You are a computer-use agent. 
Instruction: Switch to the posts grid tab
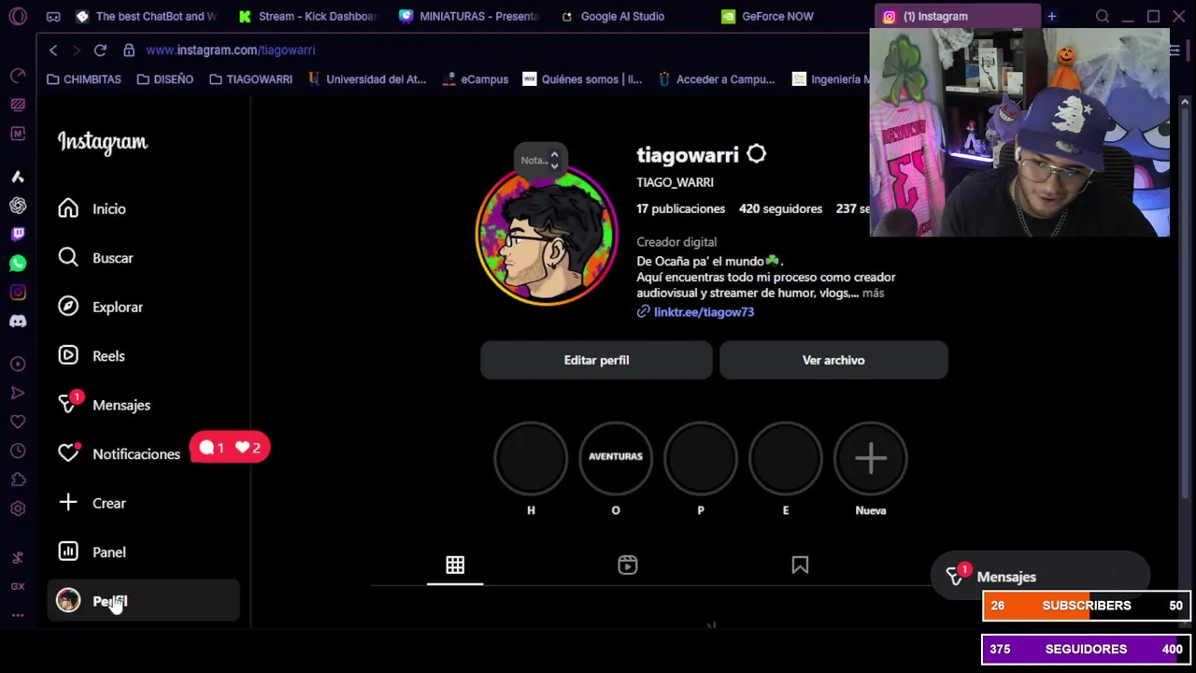tap(455, 566)
